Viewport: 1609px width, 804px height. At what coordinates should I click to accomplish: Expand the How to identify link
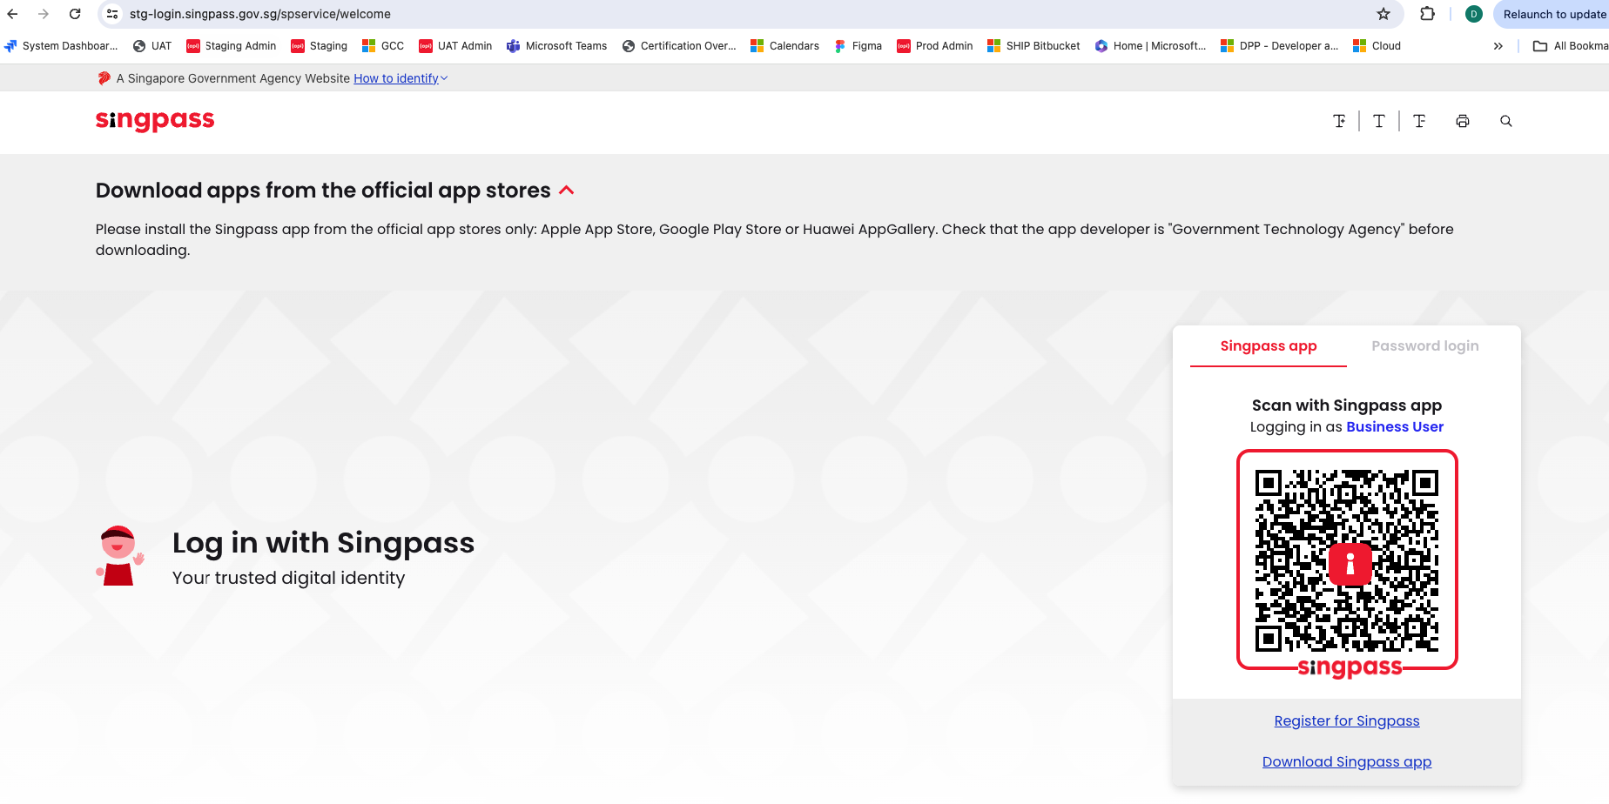(401, 78)
